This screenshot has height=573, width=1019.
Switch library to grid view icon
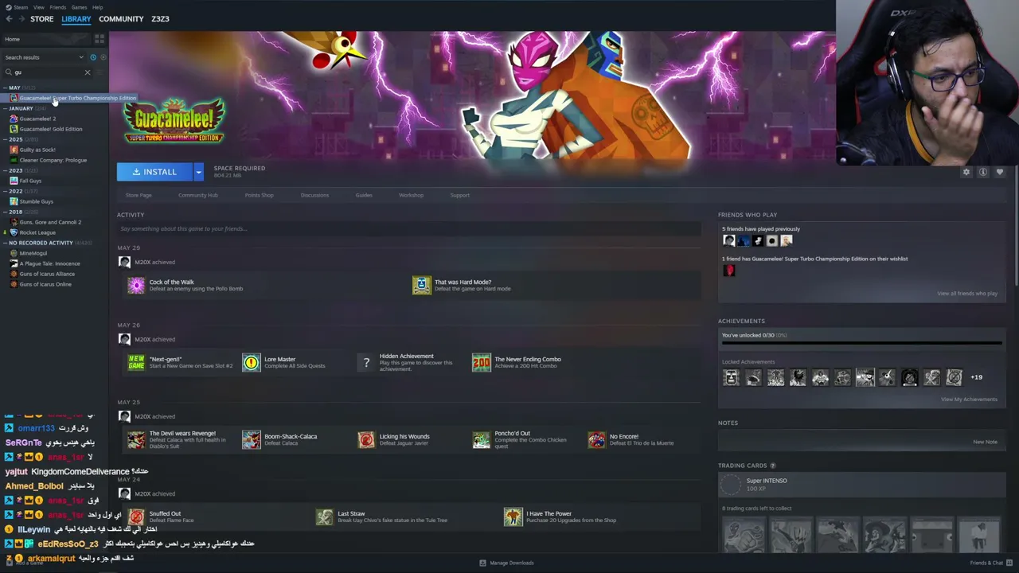click(x=100, y=39)
